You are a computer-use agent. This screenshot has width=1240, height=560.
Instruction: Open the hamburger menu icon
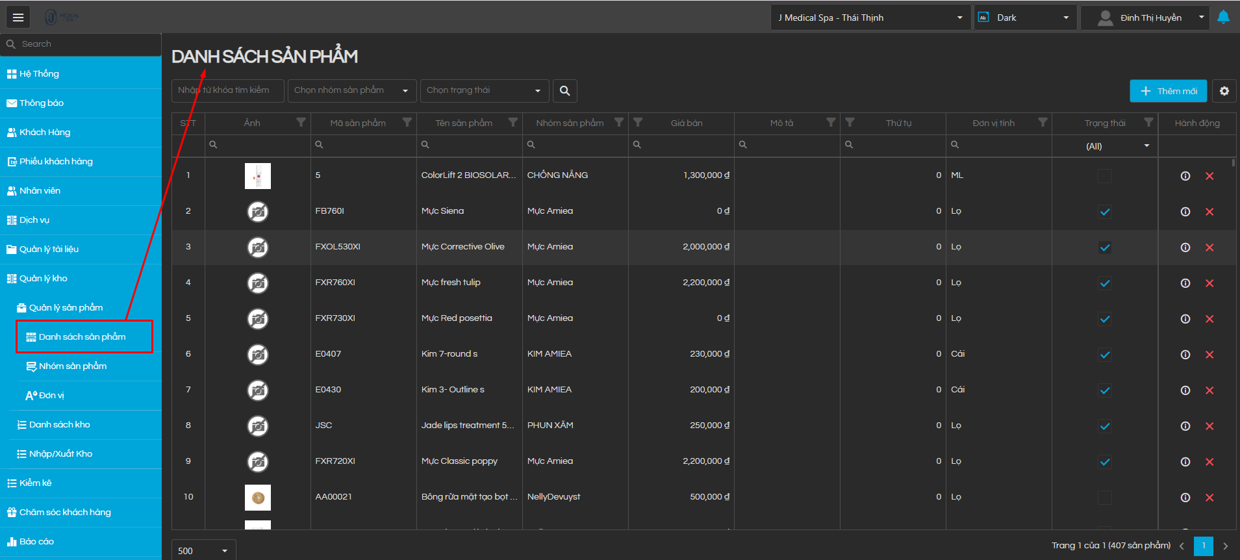point(18,18)
